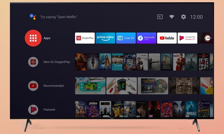
Task: Select the OxygenPlay channel icon
Action: [33, 62]
